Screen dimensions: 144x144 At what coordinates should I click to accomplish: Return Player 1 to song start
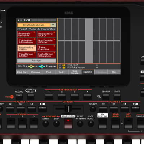tap(32, 109)
